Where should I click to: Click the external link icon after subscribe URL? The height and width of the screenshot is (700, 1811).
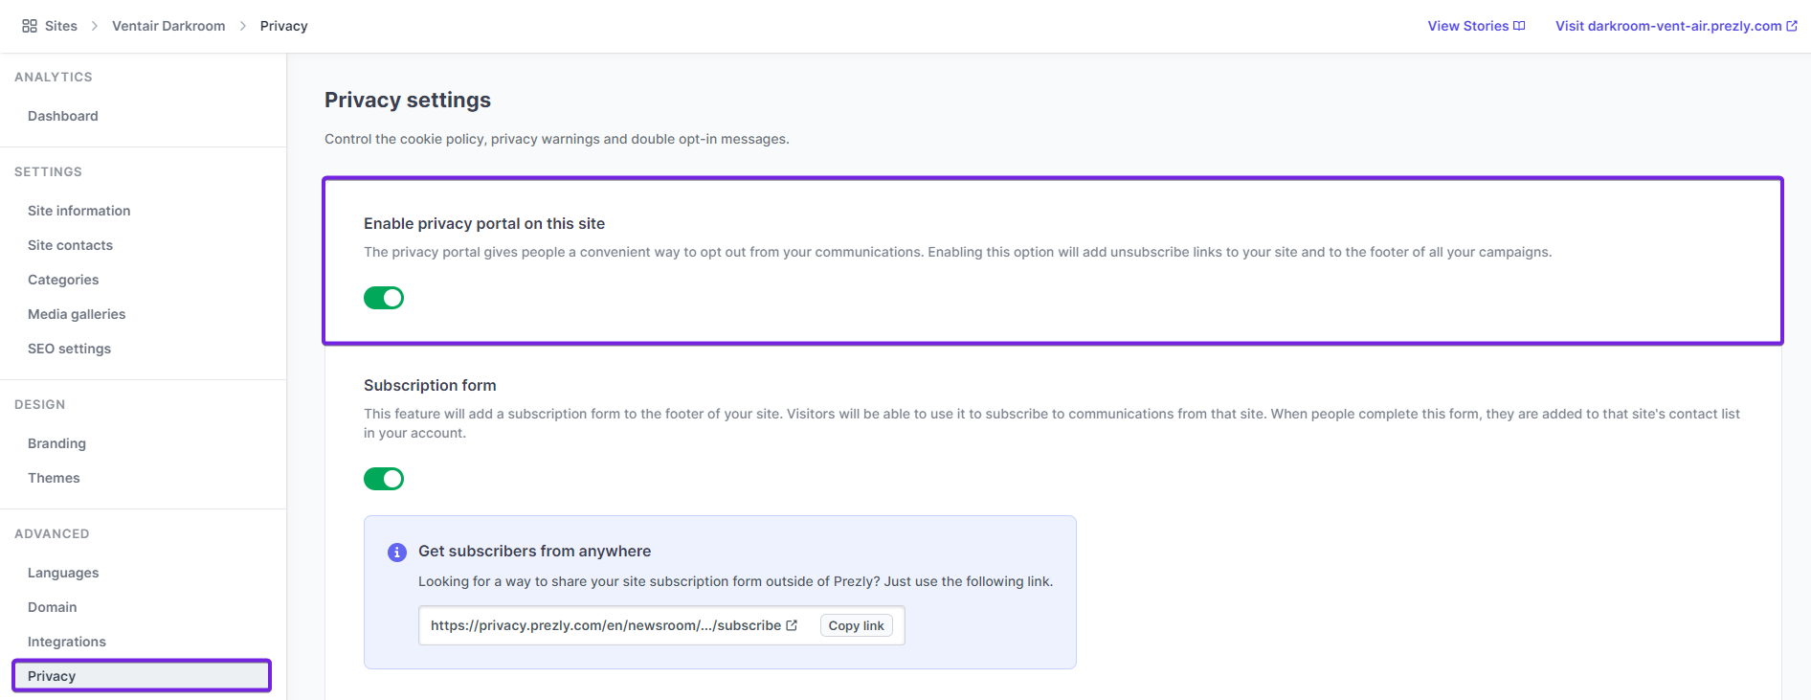(792, 625)
